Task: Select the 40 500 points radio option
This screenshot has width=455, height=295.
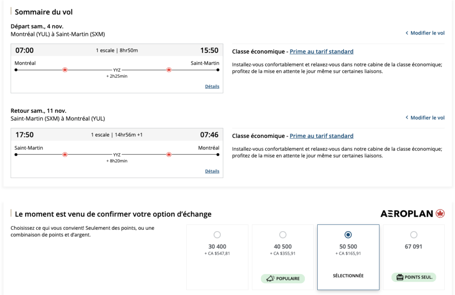Action: click(x=283, y=235)
